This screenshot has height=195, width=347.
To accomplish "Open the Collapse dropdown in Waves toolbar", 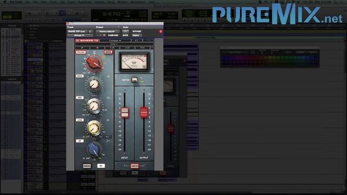I will tap(115, 41).
